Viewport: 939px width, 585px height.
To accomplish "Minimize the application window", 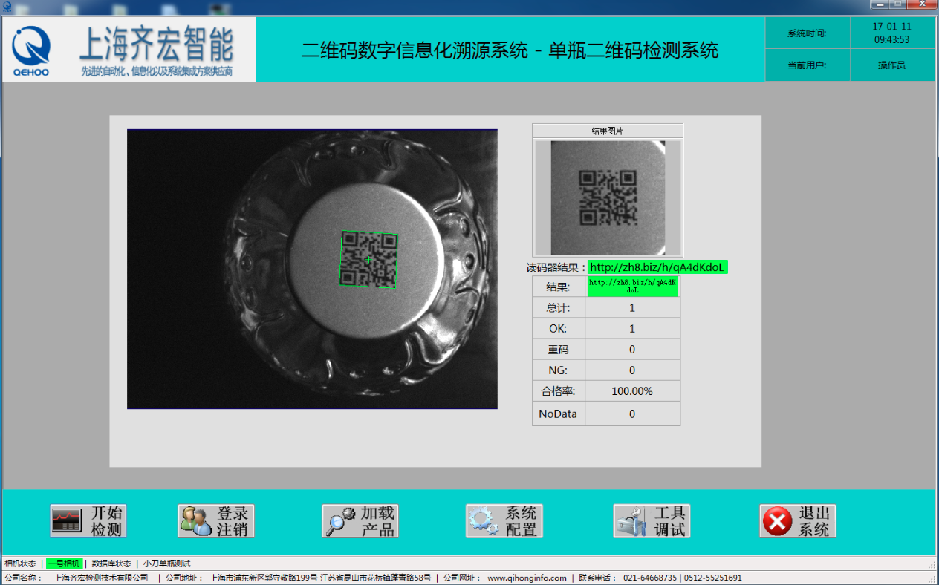I will (880, 4).
